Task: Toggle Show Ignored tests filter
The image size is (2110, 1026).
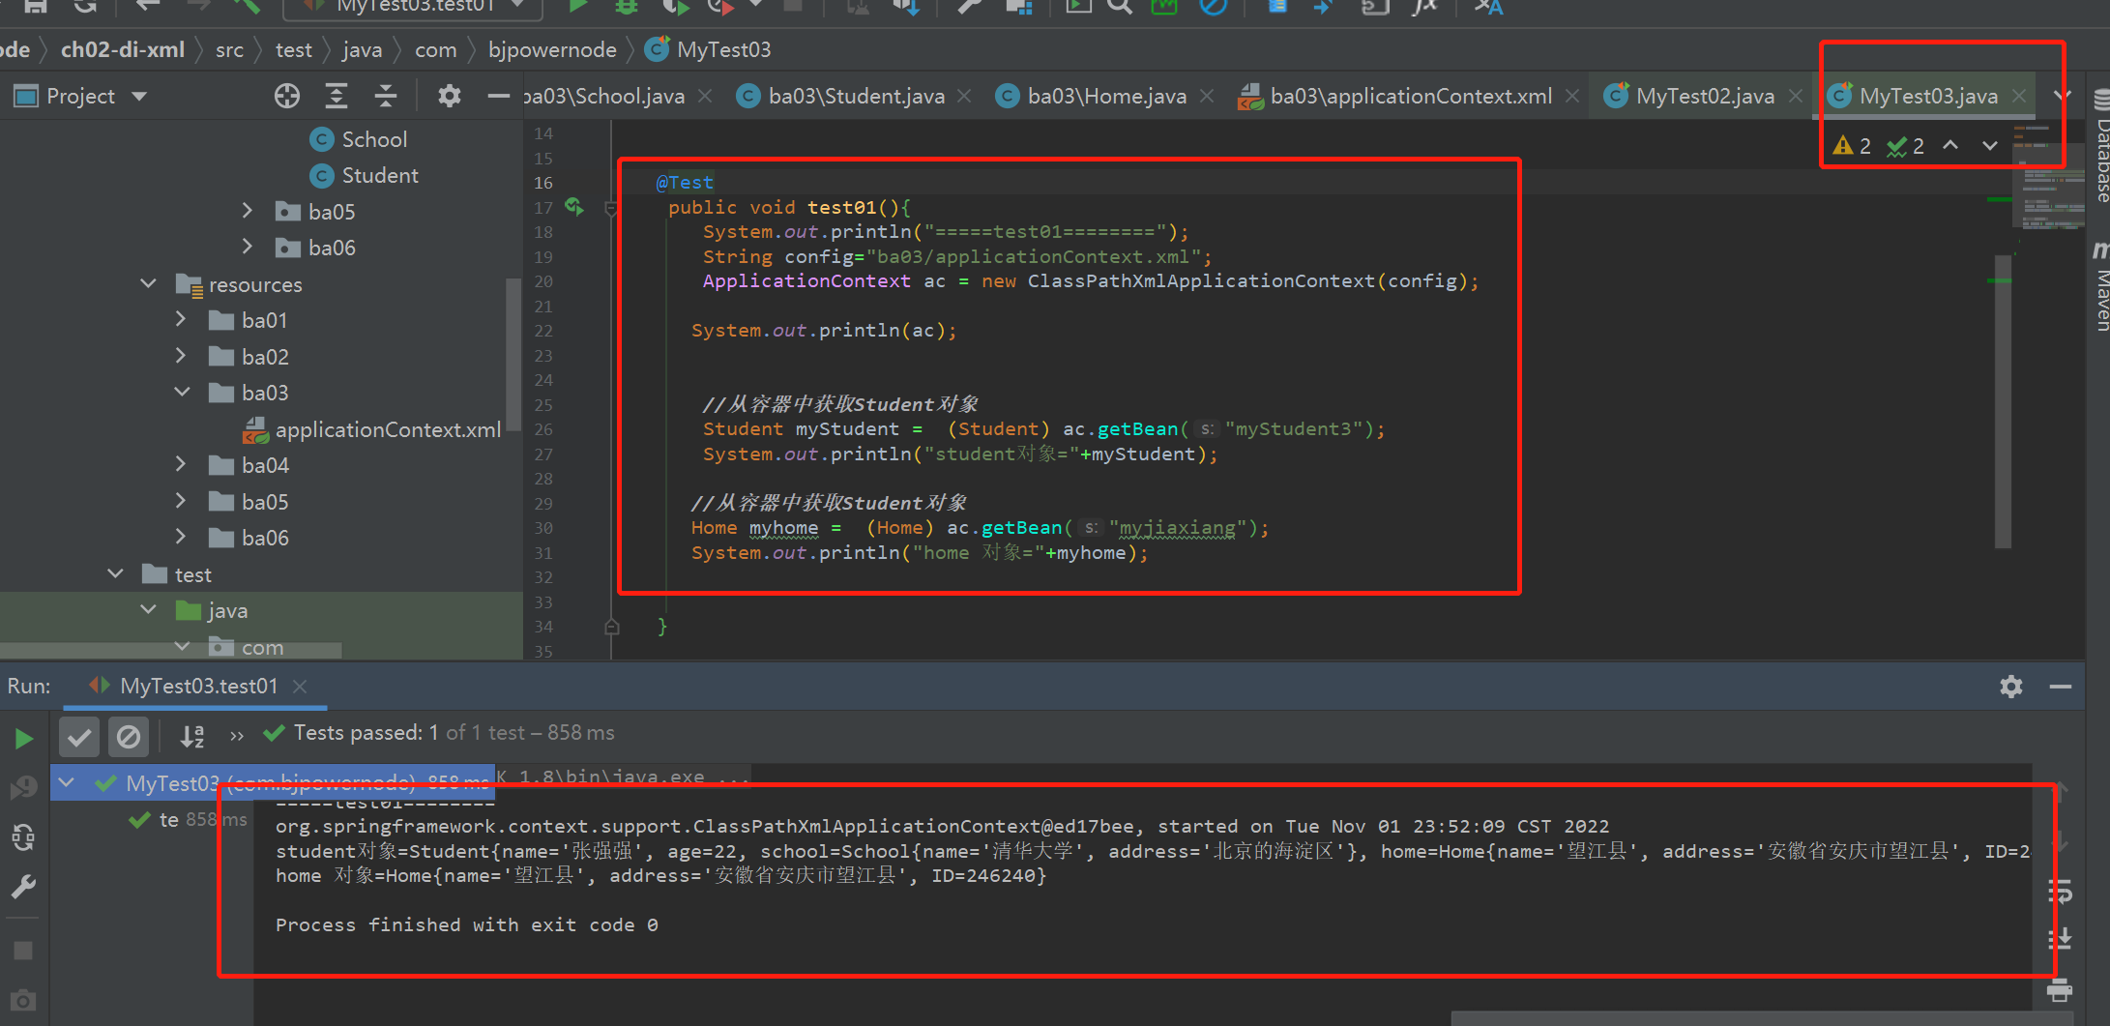Action: coord(128,738)
